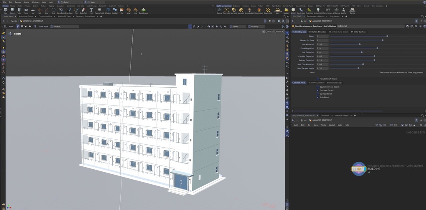Open the Render menu

tap(18, 2)
